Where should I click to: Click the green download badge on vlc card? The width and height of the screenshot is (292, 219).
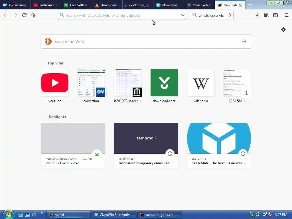click(97, 154)
